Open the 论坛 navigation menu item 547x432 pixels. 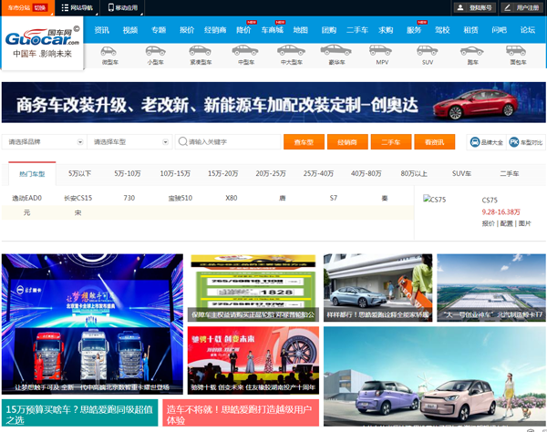point(528,30)
